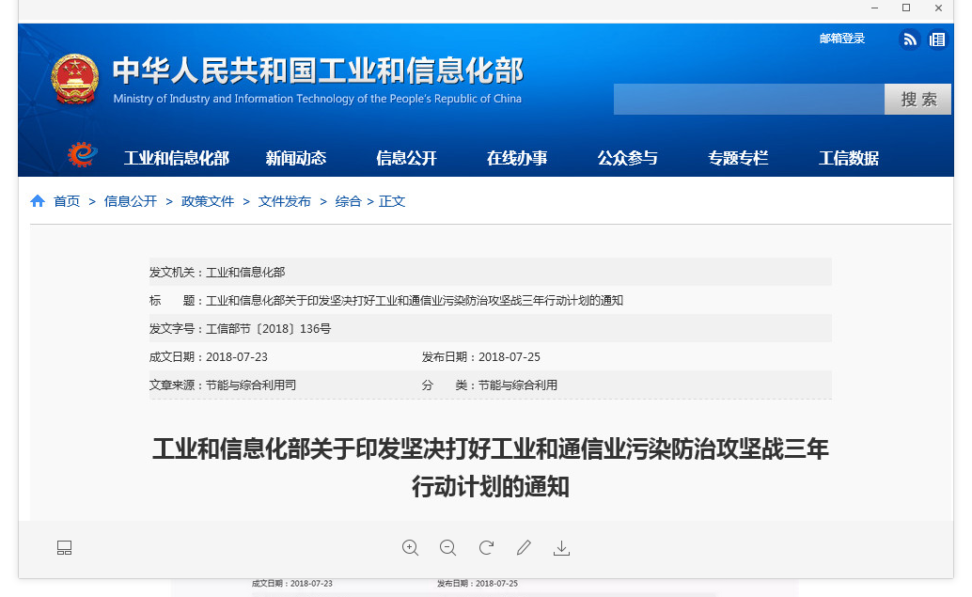
Task: Click the national emblem logo
Action: click(x=75, y=79)
